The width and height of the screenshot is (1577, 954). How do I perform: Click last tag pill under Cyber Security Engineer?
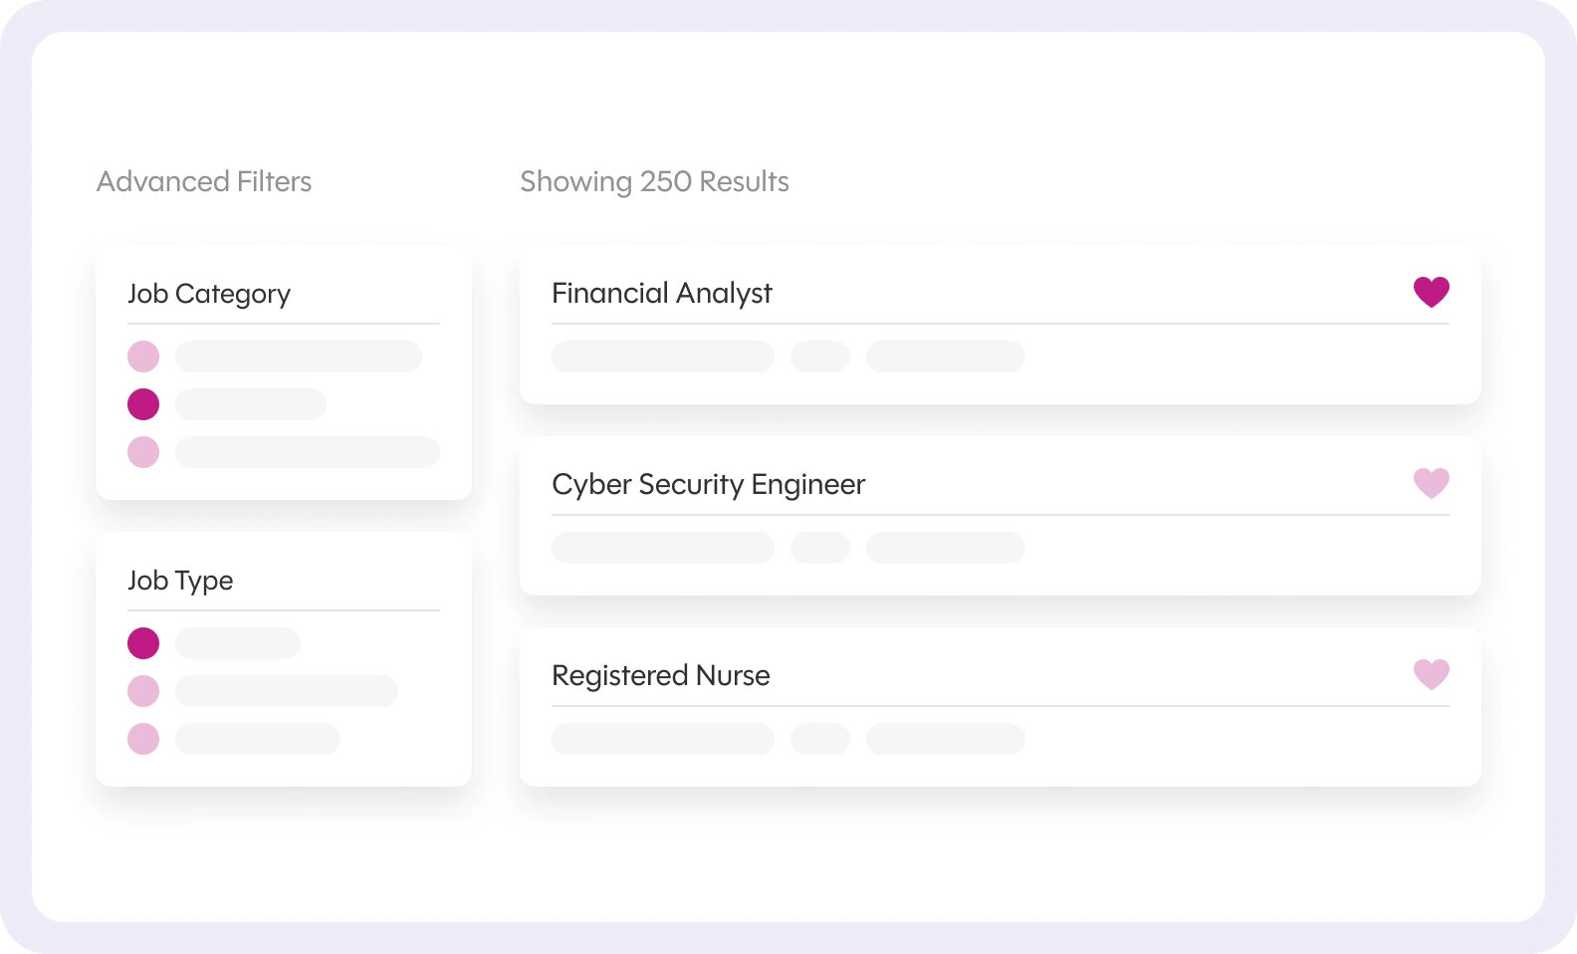[946, 548]
